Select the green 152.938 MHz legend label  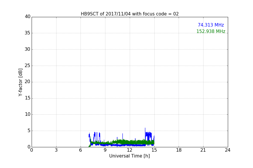click(x=211, y=31)
